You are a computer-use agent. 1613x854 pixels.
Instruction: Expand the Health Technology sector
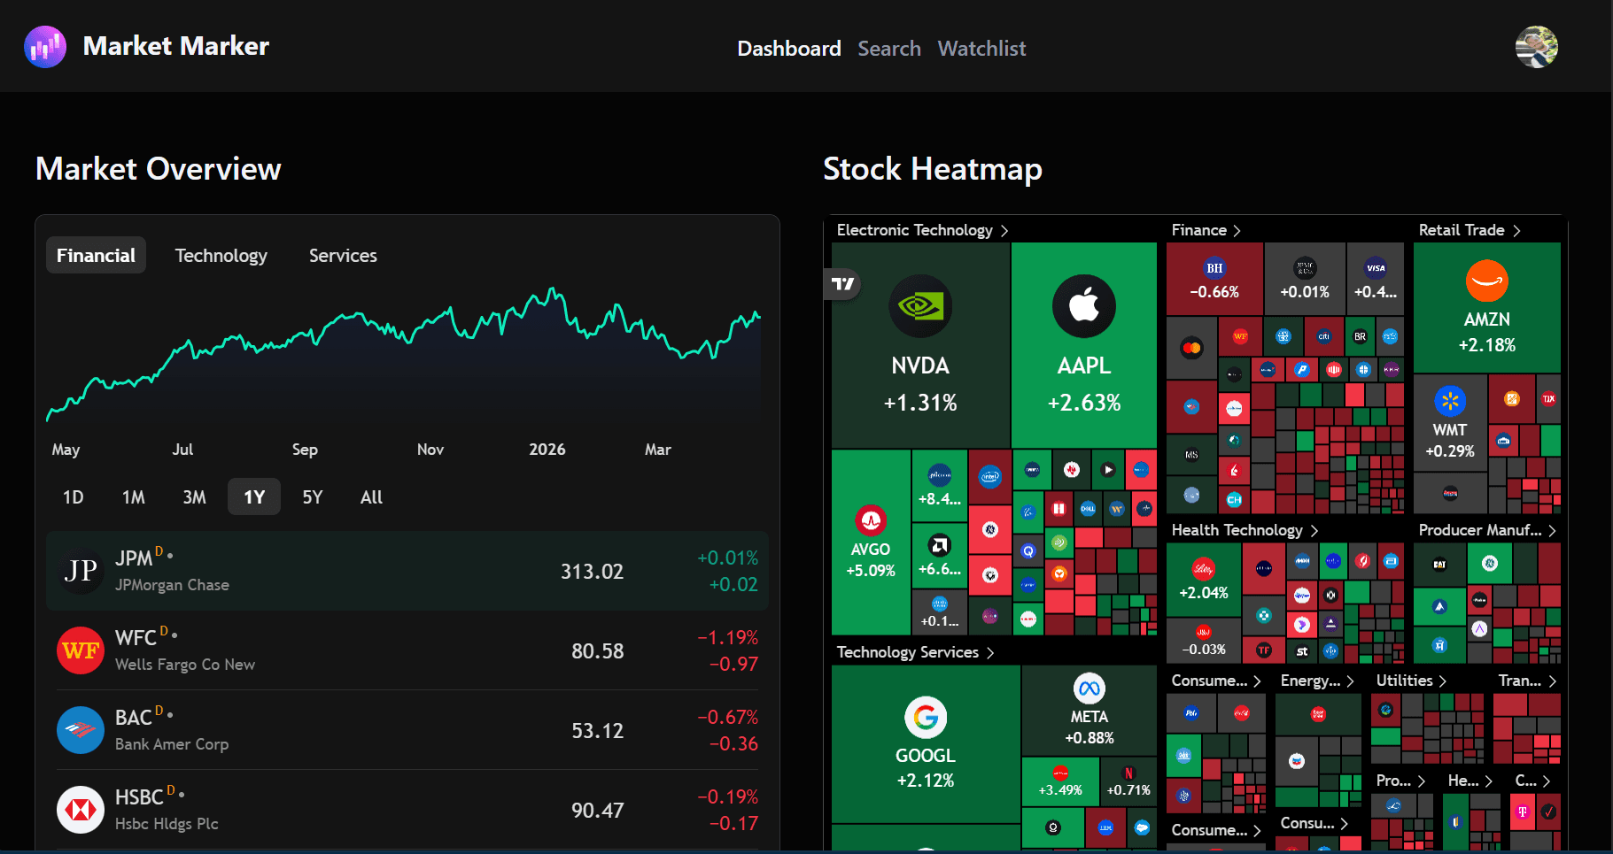[x=1245, y=530]
